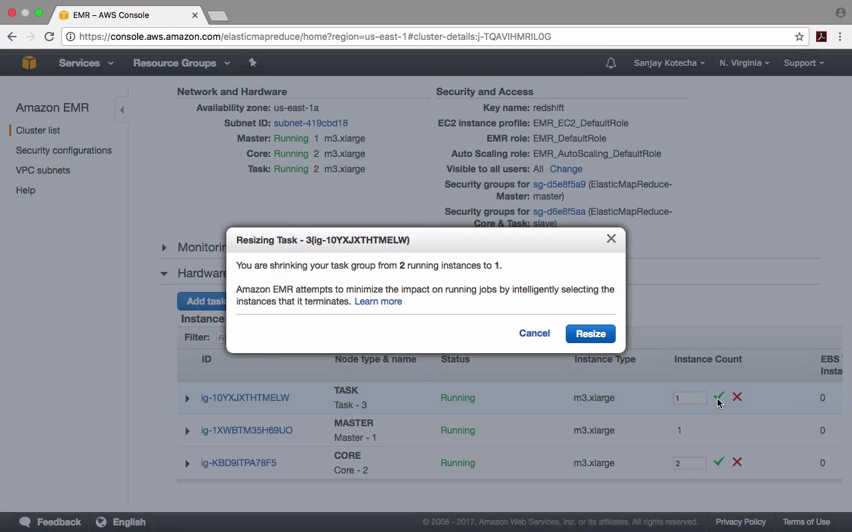The image size is (852, 532).
Task: Click the Instance Count column header
Action: click(708, 359)
